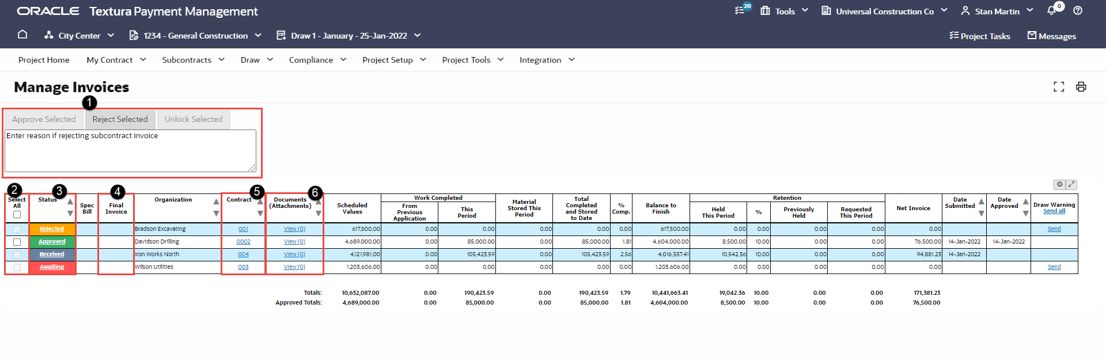This screenshot has width=1106, height=361.
Task: View documents for Bradson Excavating
Action: [x=294, y=229]
